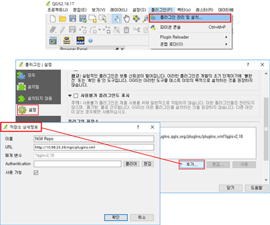Screen dimensions: 270x225
Task: Open the QI Report Viewer plugin icon
Action: pos(67,40)
